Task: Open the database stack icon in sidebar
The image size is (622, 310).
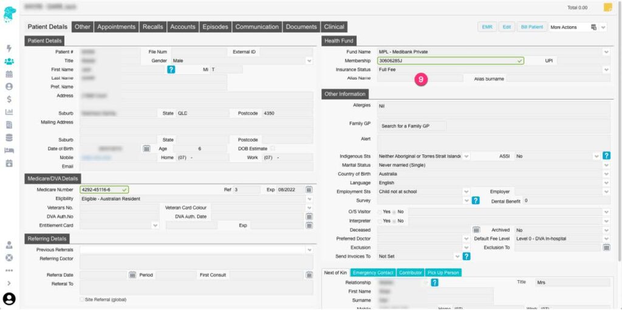Action: coord(9,137)
